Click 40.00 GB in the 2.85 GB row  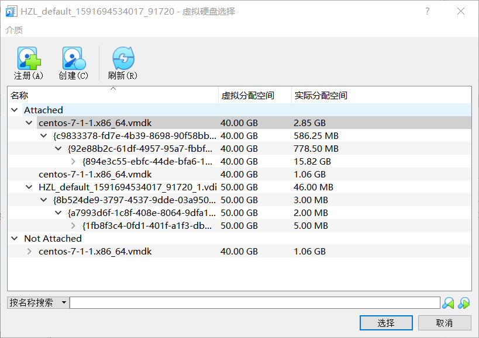(239, 123)
